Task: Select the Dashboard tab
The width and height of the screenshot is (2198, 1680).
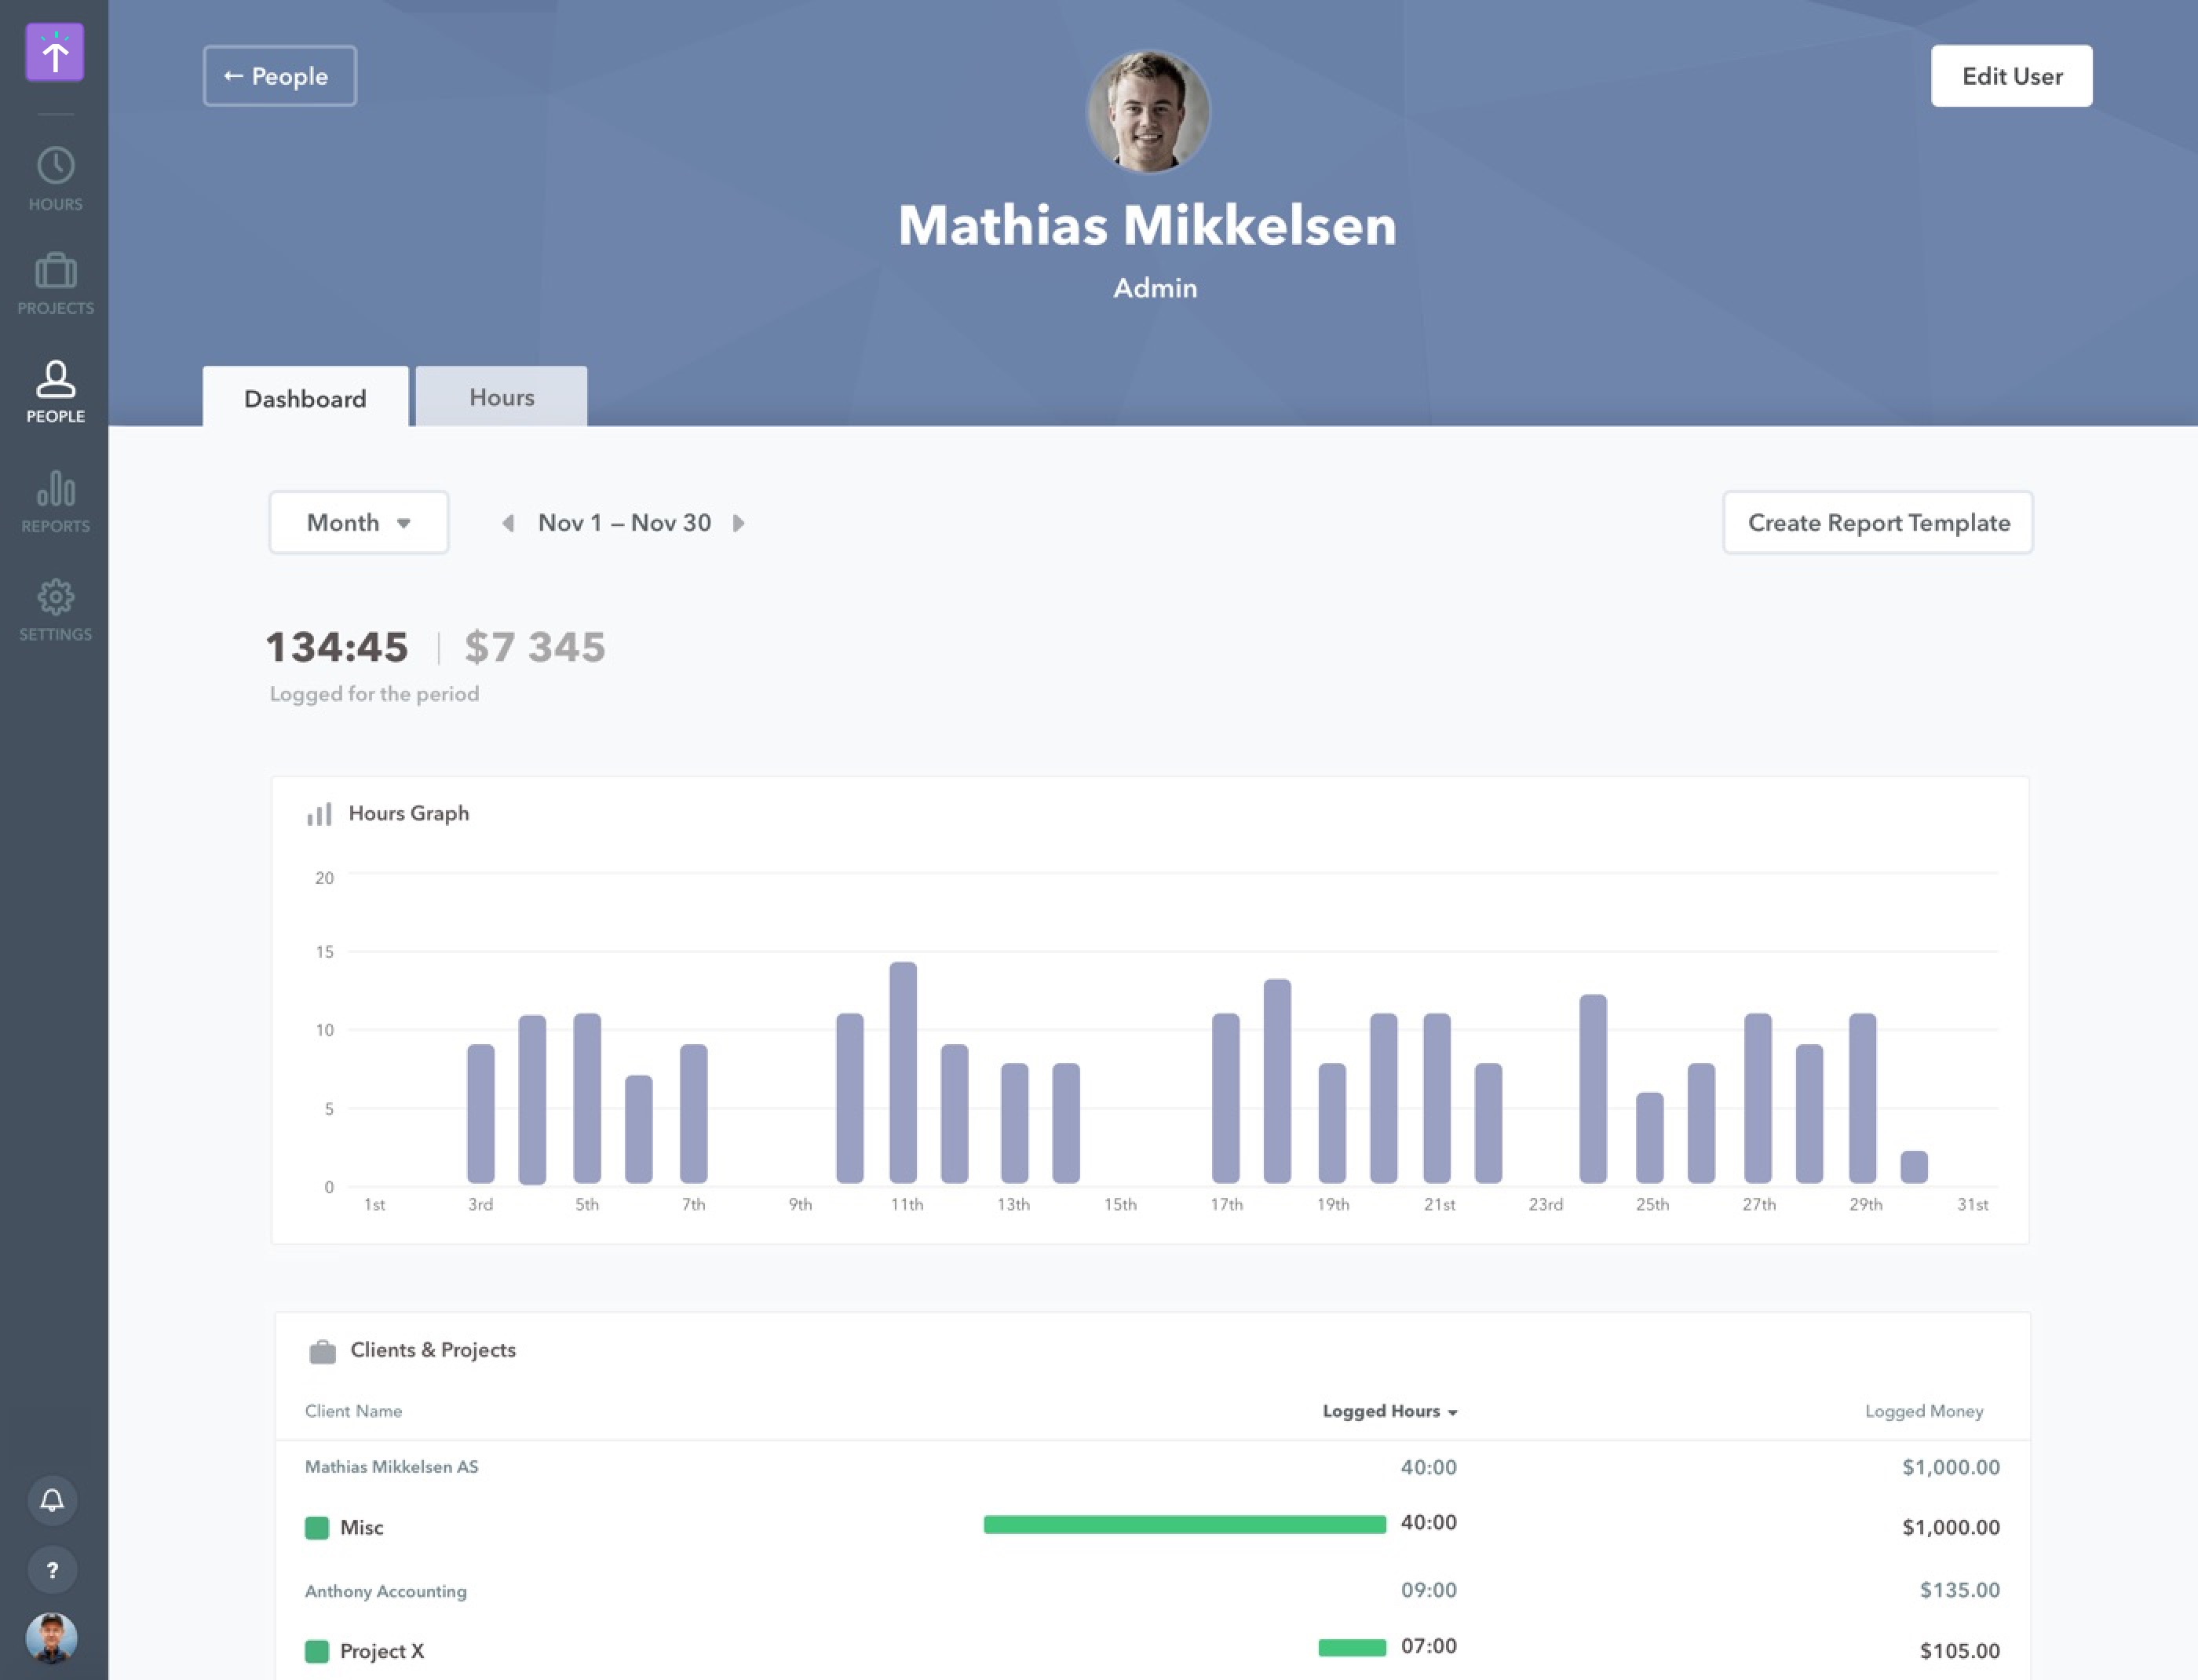Action: (x=305, y=398)
